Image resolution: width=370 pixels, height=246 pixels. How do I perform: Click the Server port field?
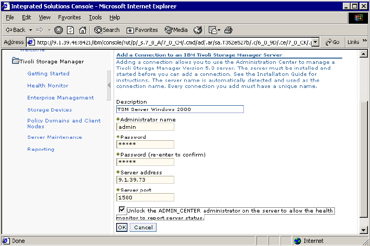click(x=145, y=197)
